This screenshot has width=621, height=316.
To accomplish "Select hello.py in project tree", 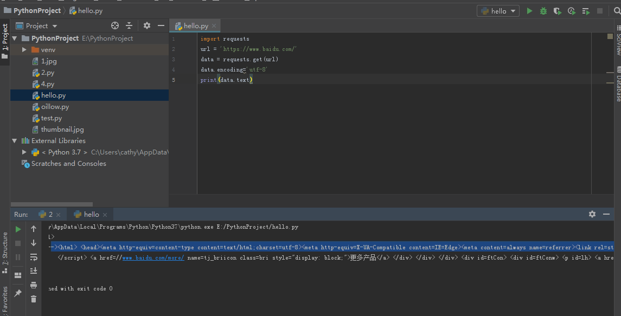I will point(89,95).
